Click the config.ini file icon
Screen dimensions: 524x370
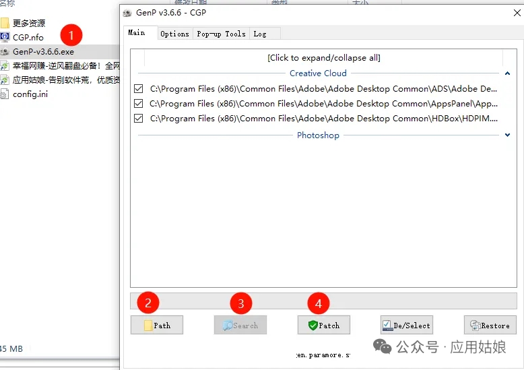click(5, 94)
